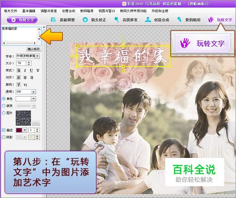Select the 高级修复 toolbar tab

(126, 20)
